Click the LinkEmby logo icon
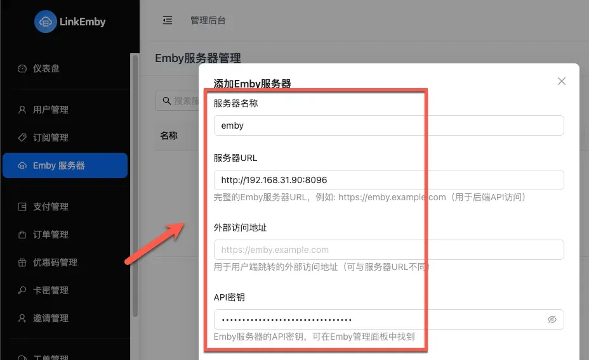Image resolution: width=589 pixels, height=360 pixels. [x=46, y=22]
